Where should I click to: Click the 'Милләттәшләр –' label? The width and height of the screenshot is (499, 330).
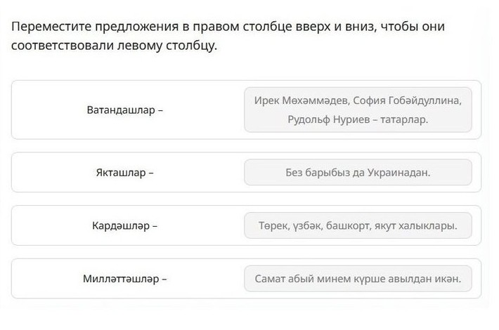pos(125,279)
